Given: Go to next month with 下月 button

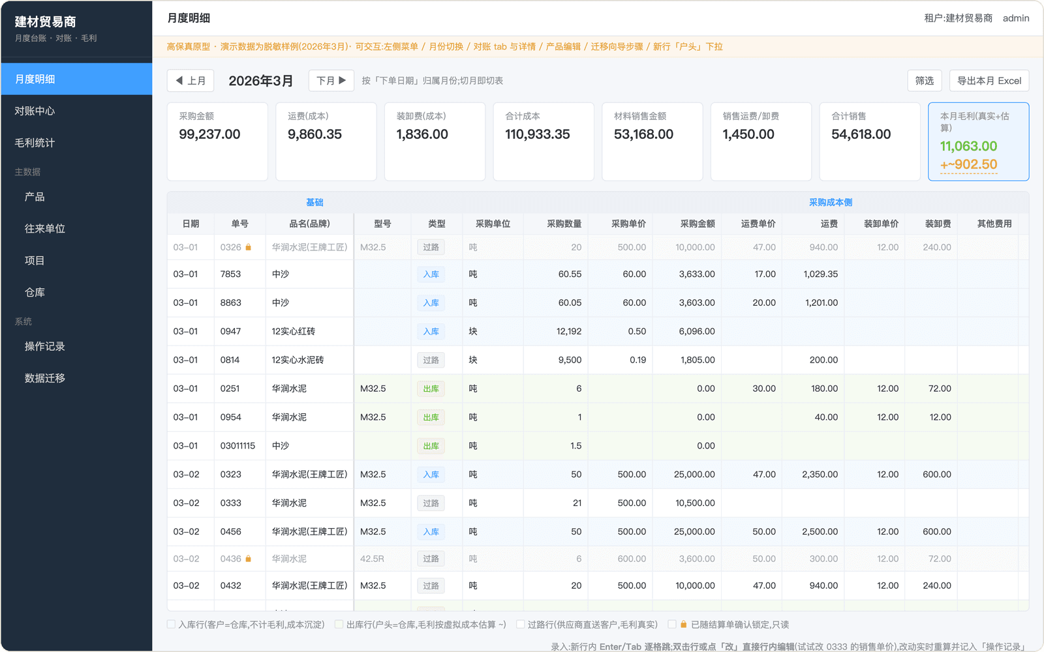Looking at the screenshot, I should pos(331,81).
